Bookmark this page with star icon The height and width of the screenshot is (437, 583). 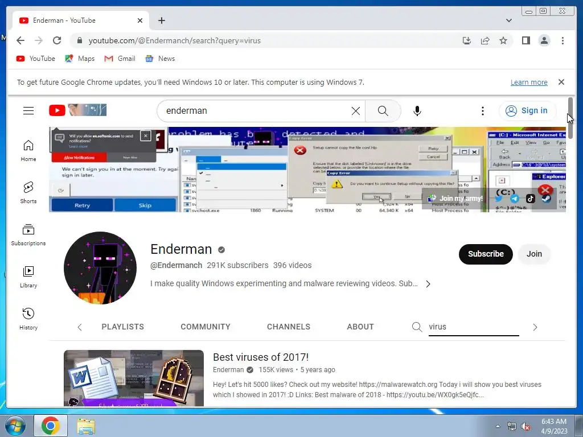503,40
